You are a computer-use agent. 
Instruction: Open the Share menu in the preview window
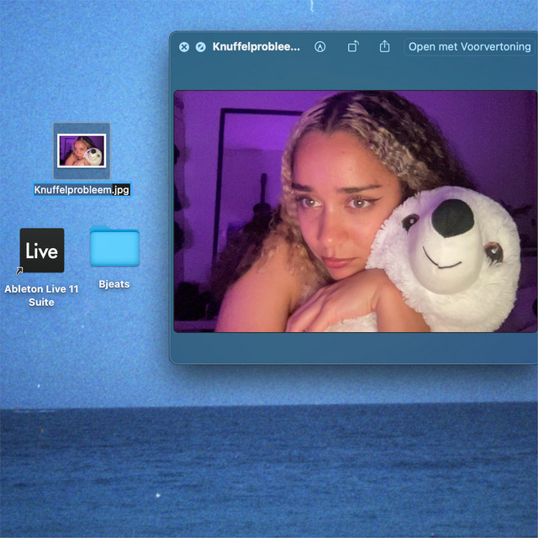[x=384, y=47]
